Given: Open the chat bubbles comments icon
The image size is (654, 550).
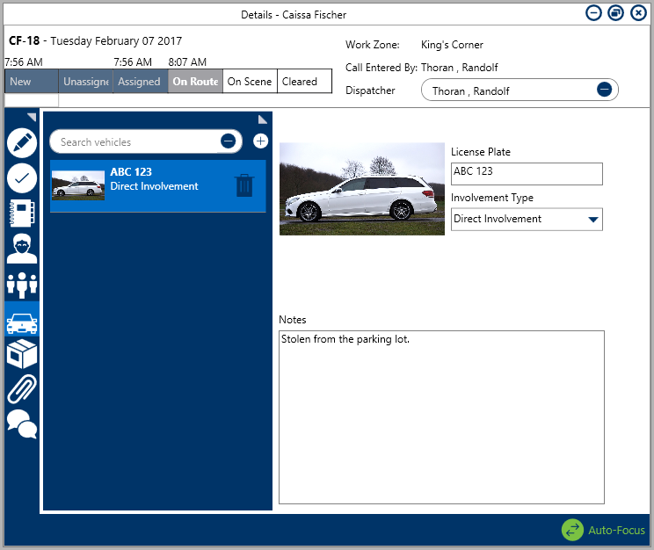Looking at the screenshot, I should [x=22, y=424].
